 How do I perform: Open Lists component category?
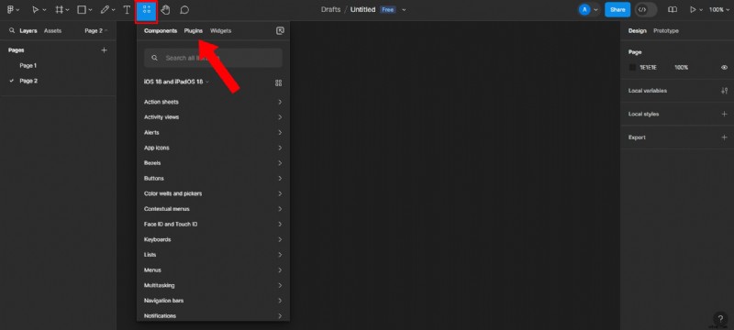coord(213,255)
